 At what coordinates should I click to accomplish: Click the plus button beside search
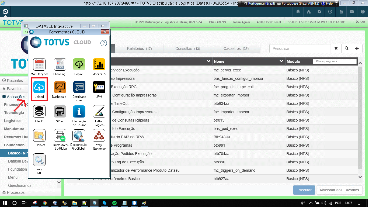[357, 49]
